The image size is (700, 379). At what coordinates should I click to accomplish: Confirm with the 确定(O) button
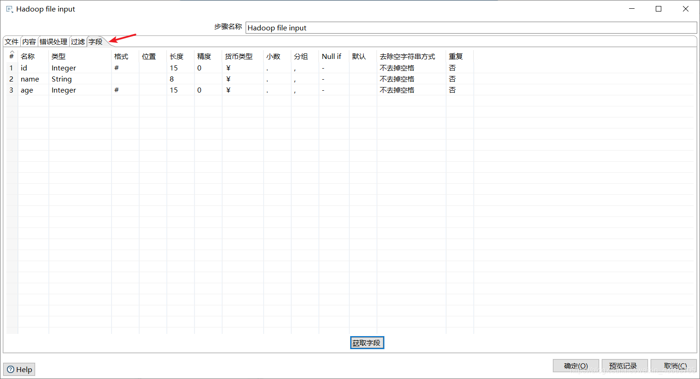coord(576,366)
